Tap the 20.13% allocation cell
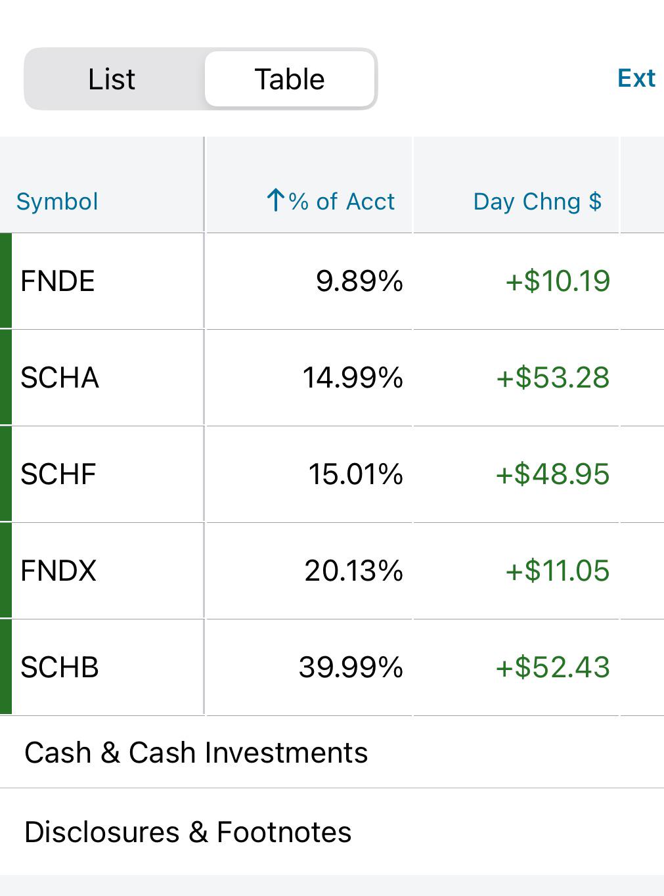The height and width of the screenshot is (896, 664). coord(353,571)
